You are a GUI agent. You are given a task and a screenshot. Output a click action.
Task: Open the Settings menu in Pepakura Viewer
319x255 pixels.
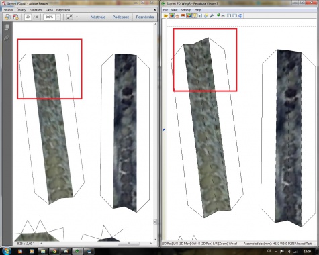click(x=186, y=10)
